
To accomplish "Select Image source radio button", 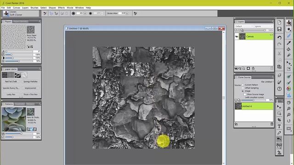I will (x=243, y=91).
